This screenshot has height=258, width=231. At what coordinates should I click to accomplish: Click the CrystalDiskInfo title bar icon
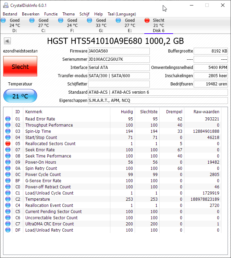click(x=6, y=5)
